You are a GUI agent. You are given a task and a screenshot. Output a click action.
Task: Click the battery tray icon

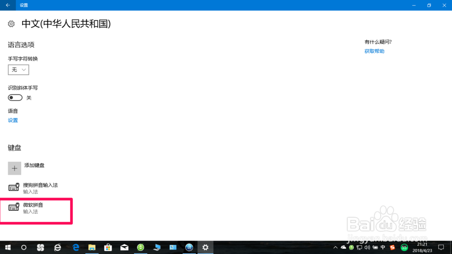(x=375, y=247)
